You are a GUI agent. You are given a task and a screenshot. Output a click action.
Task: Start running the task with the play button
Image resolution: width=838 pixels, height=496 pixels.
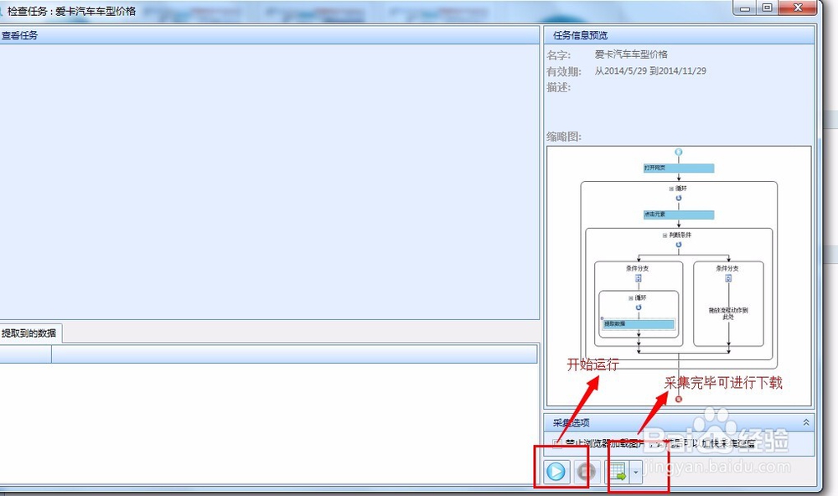(556, 472)
